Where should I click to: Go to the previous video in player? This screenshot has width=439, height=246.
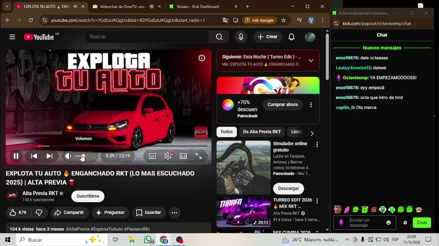click(x=34, y=156)
